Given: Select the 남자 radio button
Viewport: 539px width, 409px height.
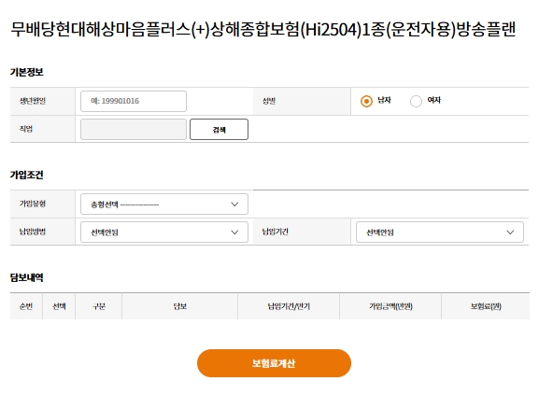Looking at the screenshot, I should point(366,101).
